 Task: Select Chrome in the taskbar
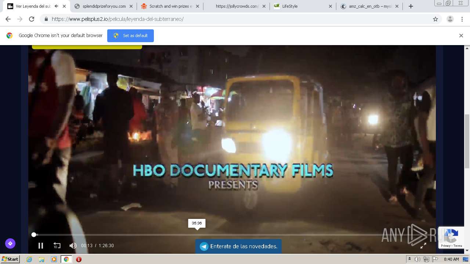66,259
